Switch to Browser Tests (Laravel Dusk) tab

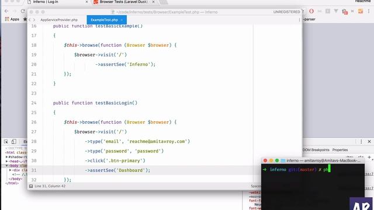point(123,2)
